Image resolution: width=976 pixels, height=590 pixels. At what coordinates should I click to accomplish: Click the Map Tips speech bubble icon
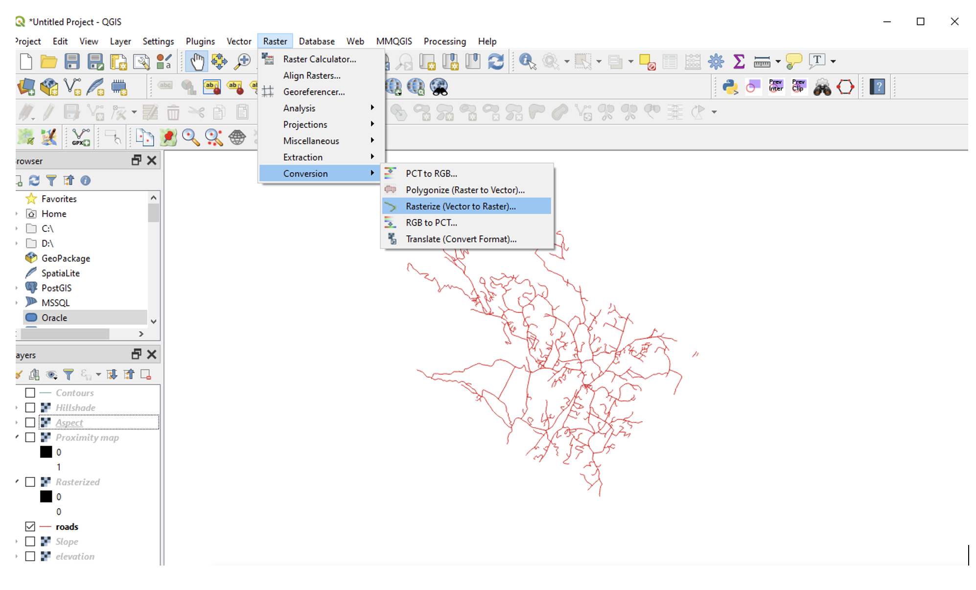coord(793,62)
